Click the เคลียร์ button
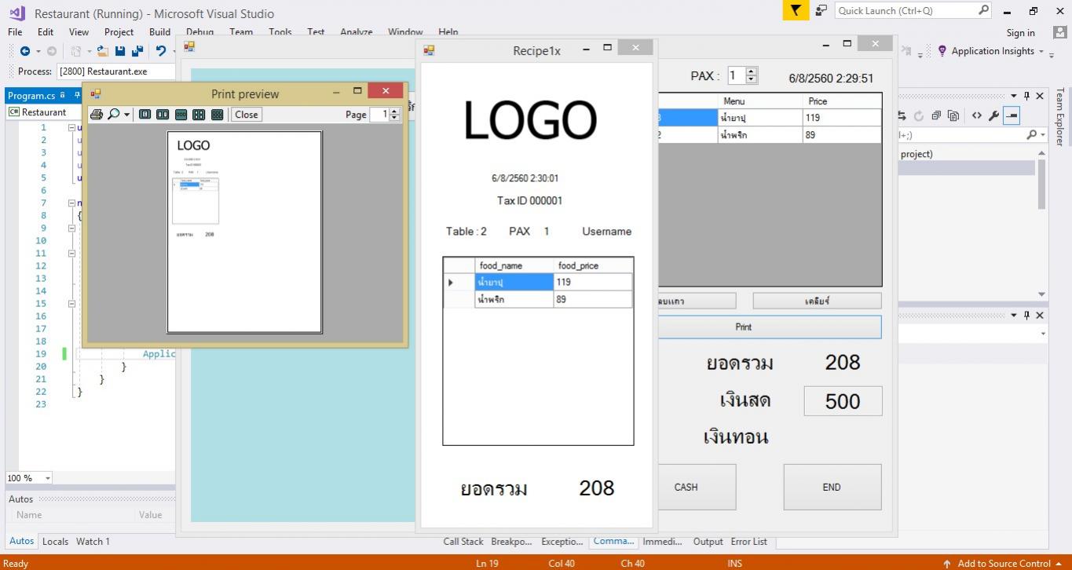The image size is (1072, 570). [x=817, y=301]
